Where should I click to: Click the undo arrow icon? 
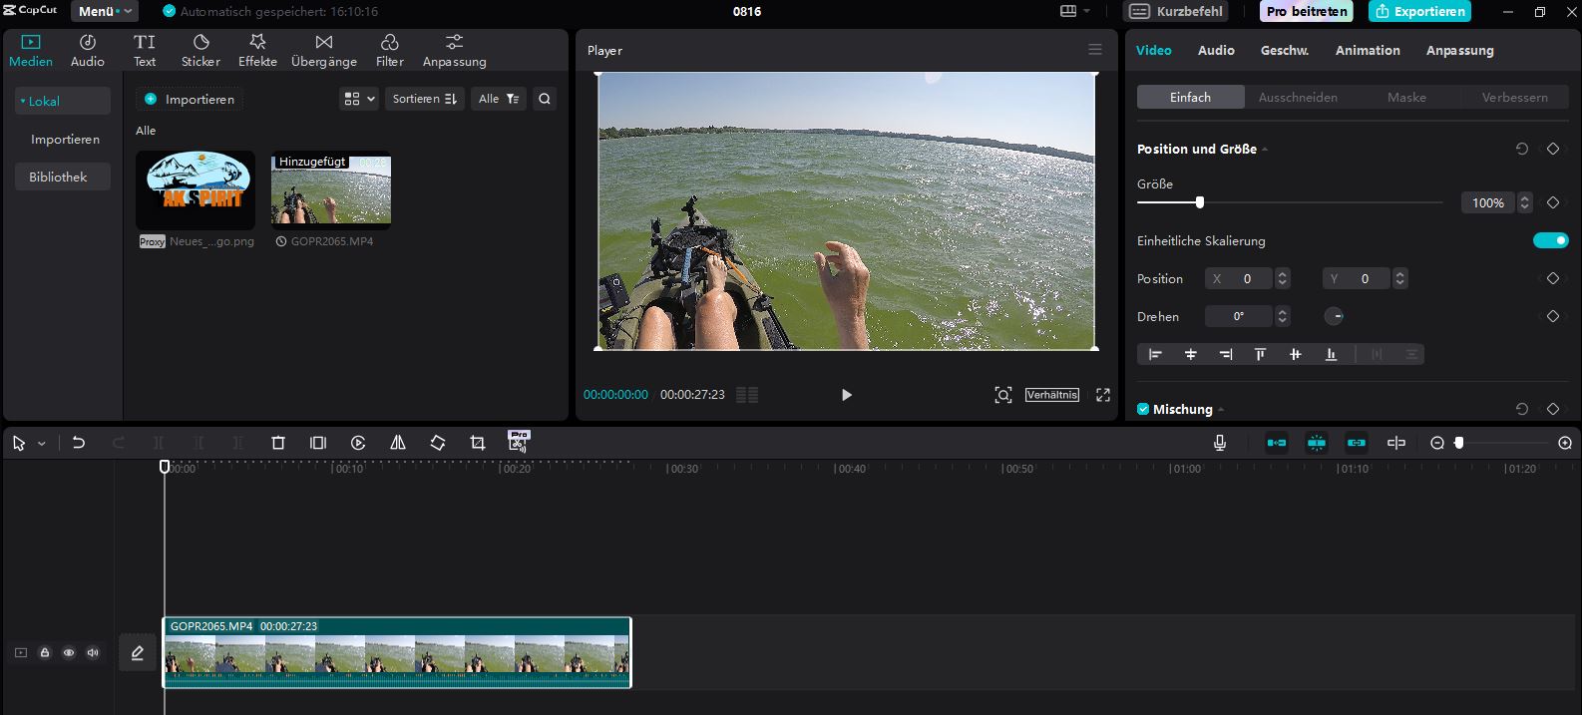pos(79,443)
